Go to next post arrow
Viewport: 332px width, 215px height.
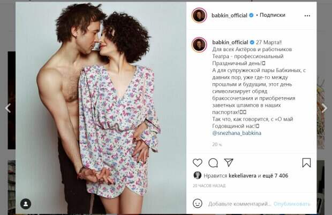tap(324, 108)
